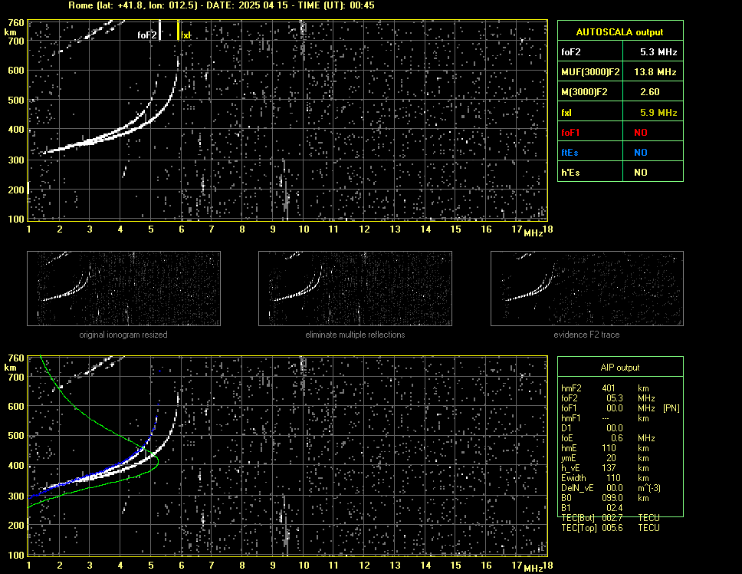Viewport: 742px width, 574px height.
Task: Click the yellow fxI label in AUTOSCALA table
Action: click(566, 113)
